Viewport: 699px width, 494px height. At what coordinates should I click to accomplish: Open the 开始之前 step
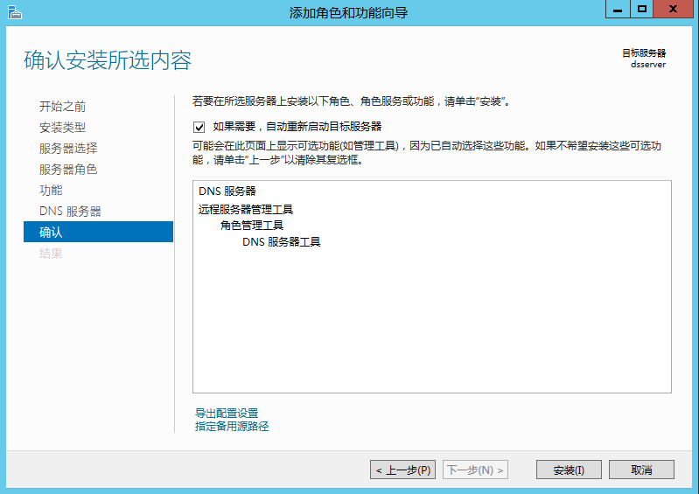(x=62, y=107)
